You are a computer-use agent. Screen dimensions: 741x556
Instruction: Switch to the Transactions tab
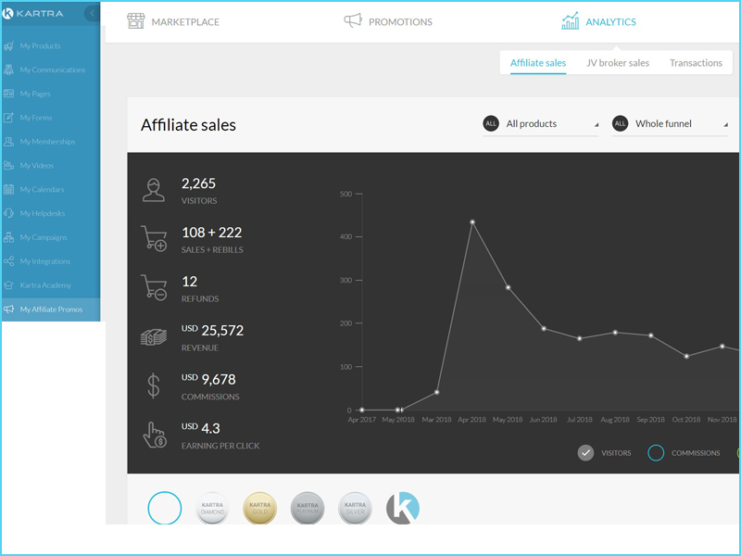tap(696, 63)
